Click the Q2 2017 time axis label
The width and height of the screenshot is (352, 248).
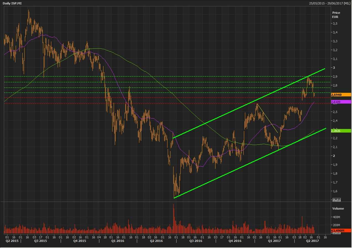[x=313, y=241]
